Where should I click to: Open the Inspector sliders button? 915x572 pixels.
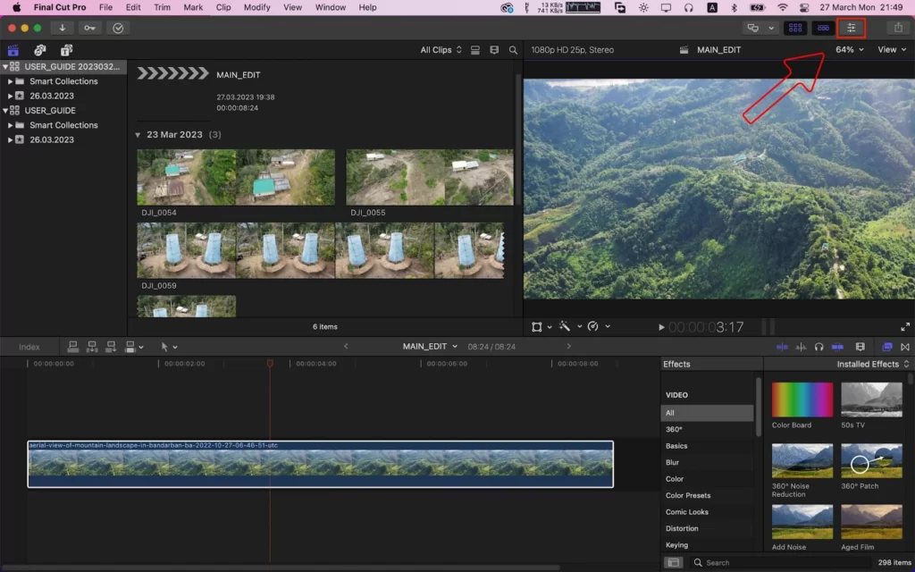click(x=851, y=28)
